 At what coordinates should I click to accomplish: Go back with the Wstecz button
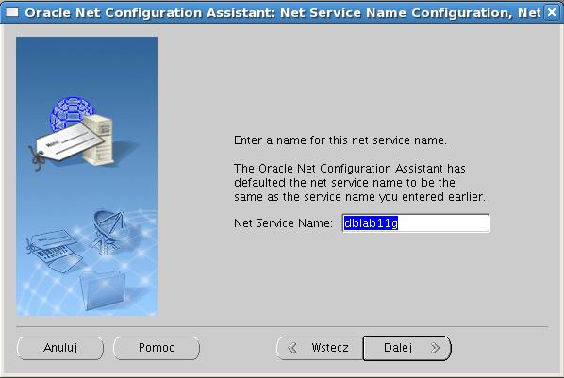click(320, 348)
